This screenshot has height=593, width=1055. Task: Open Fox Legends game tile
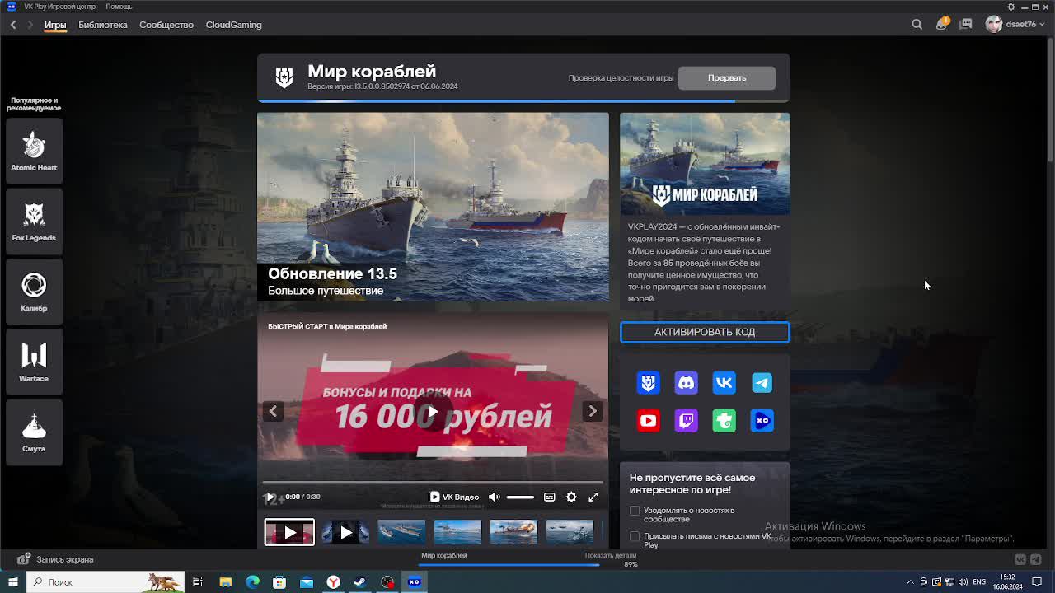34,220
